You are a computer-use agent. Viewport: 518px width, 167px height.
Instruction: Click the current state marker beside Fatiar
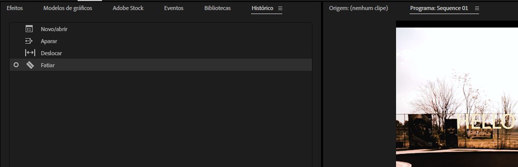click(16, 65)
